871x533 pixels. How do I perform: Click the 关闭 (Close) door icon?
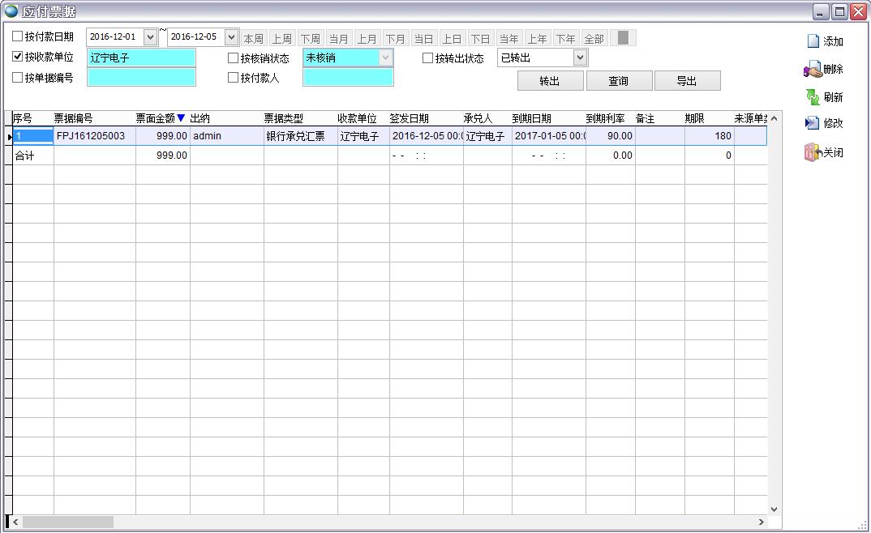pyautogui.click(x=813, y=152)
